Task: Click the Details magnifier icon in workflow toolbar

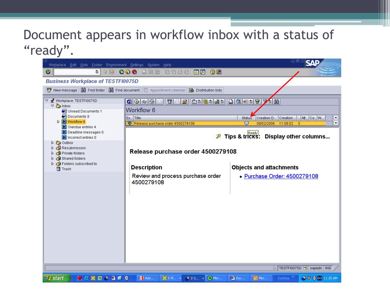Action: click(238, 102)
